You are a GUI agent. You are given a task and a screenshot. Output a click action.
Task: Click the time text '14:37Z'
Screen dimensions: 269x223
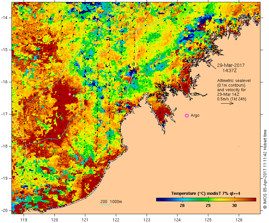pyautogui.click(x=230, y=71)
